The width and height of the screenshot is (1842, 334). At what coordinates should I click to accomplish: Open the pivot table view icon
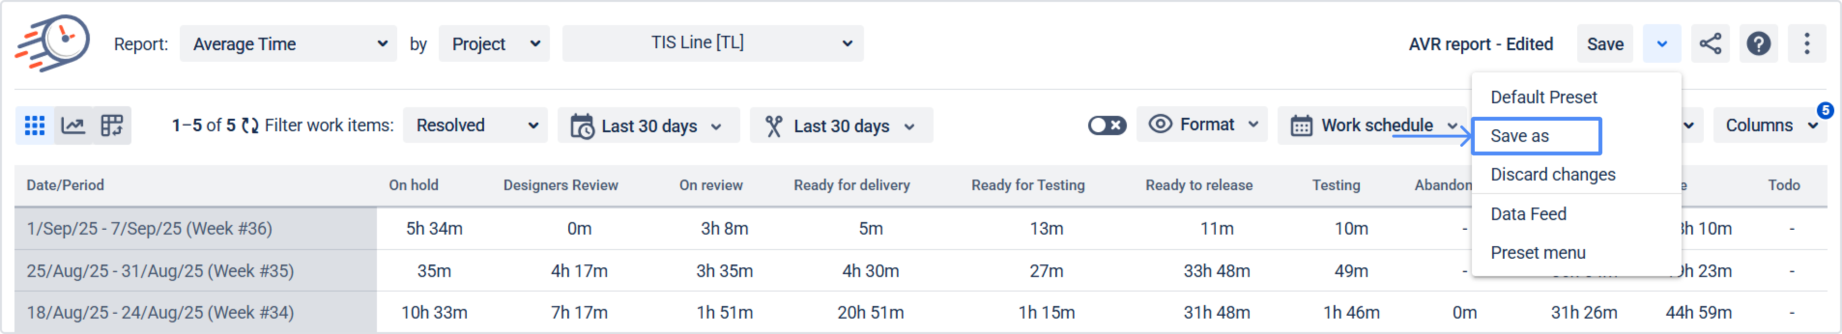(x=112, y=125)
